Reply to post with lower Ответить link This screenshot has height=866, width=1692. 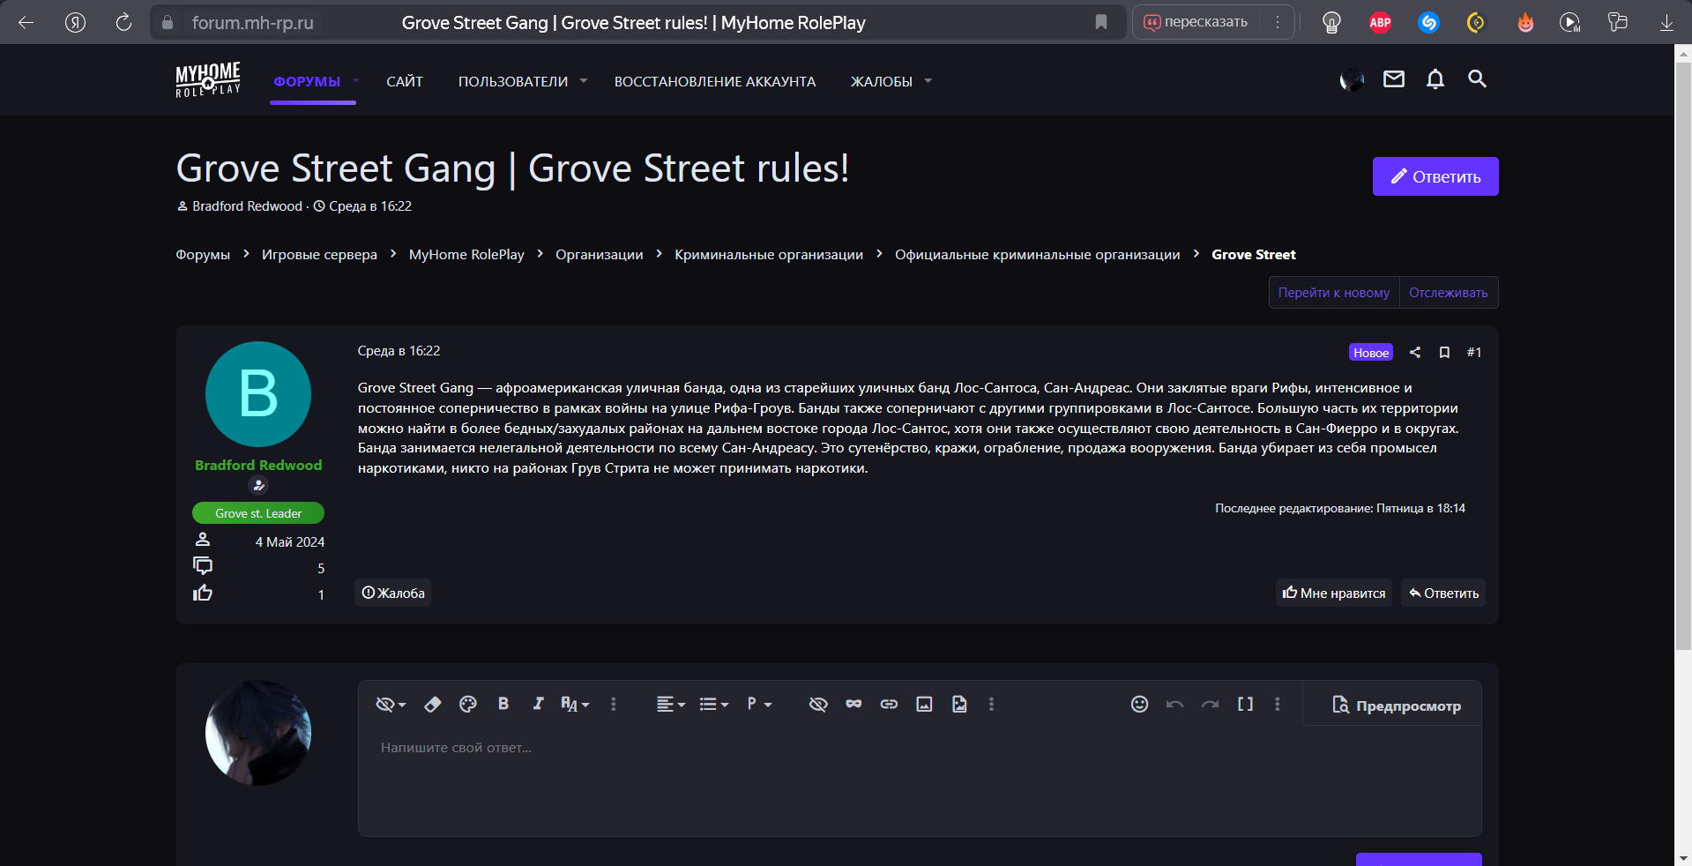point(1443,593)
